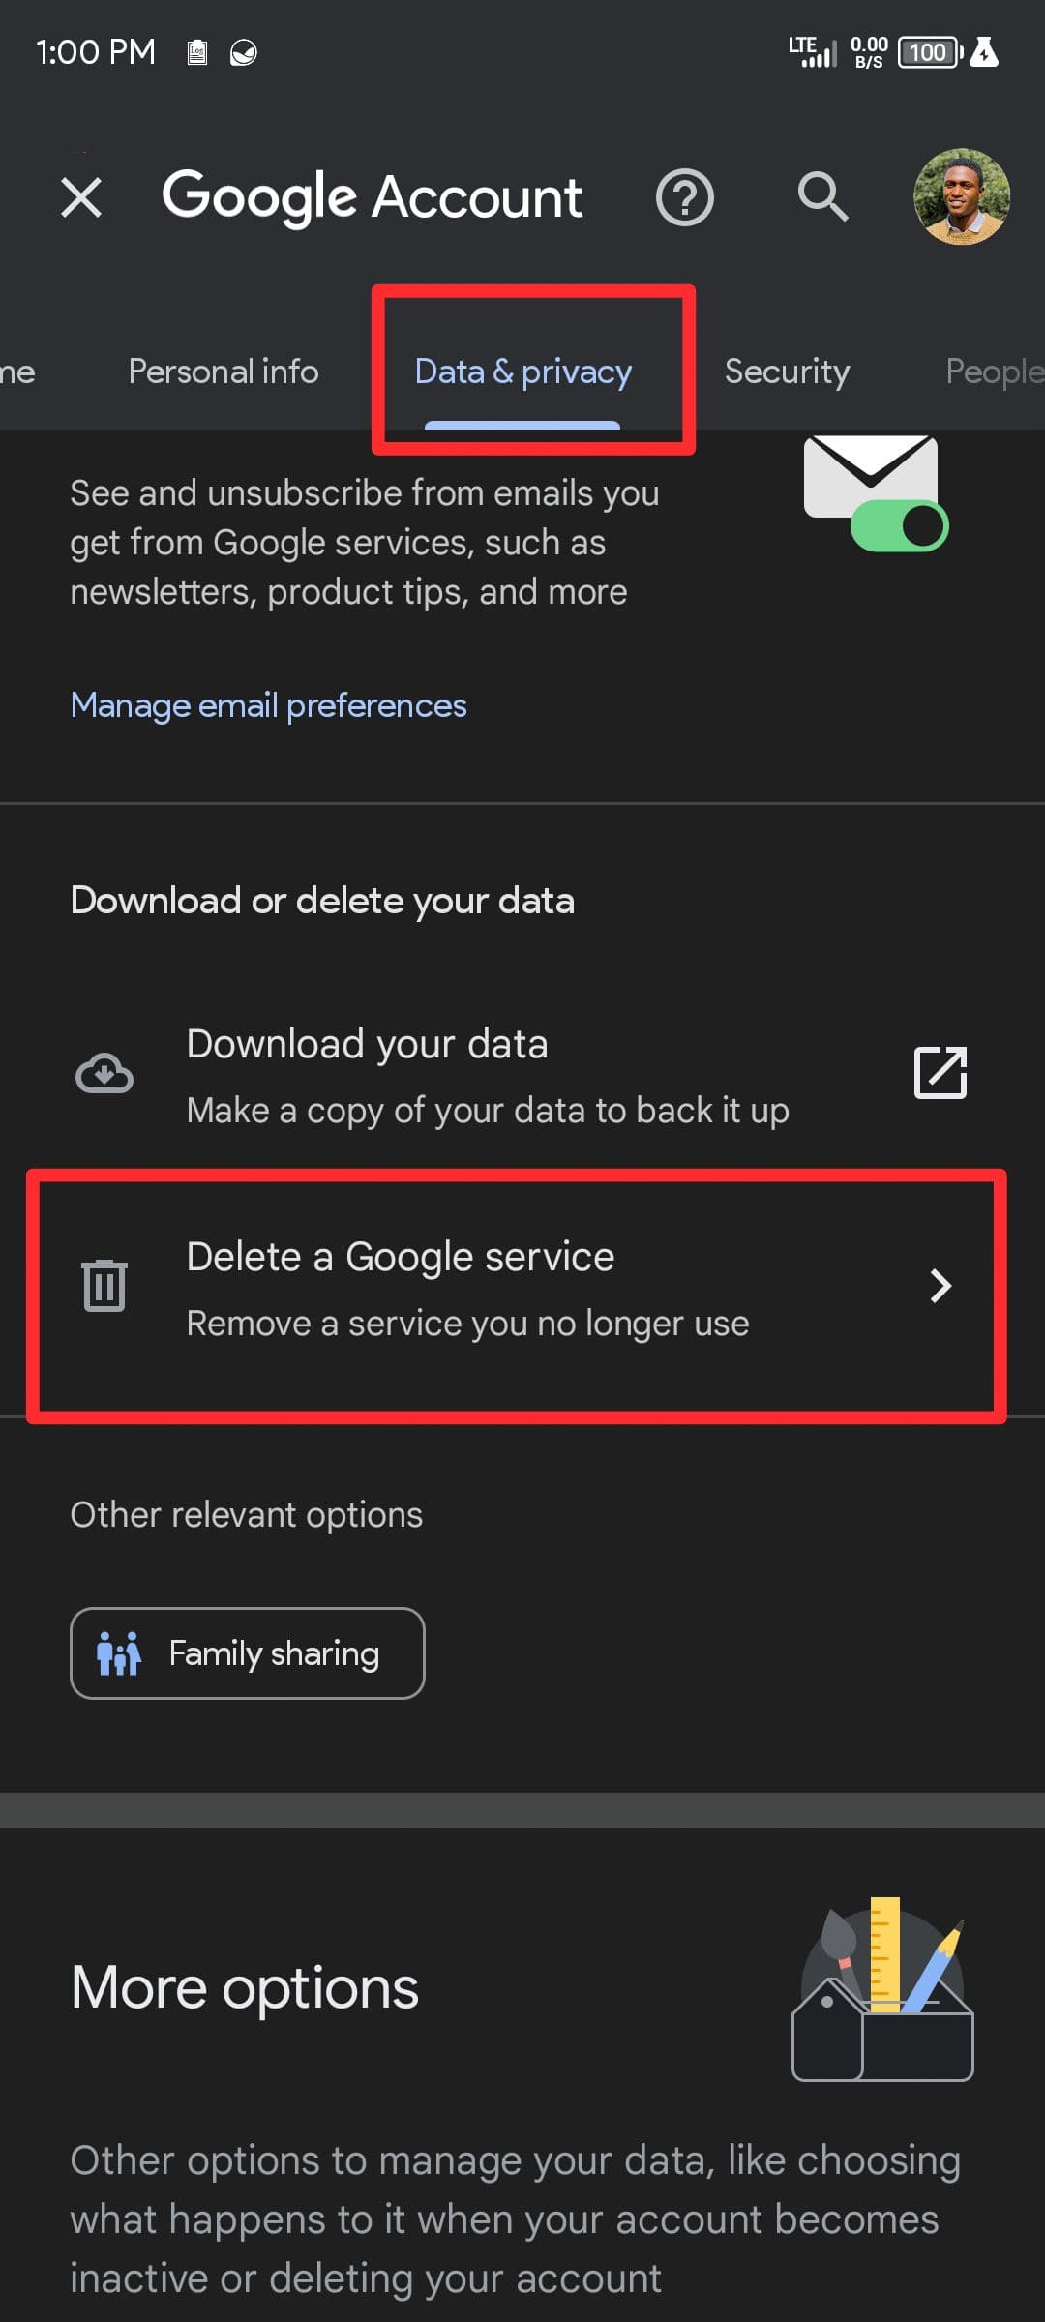The width and height of the screenshot is (1045, 2322).
Task: Tap the Family sharing button
Action: tap(248, 1653)
